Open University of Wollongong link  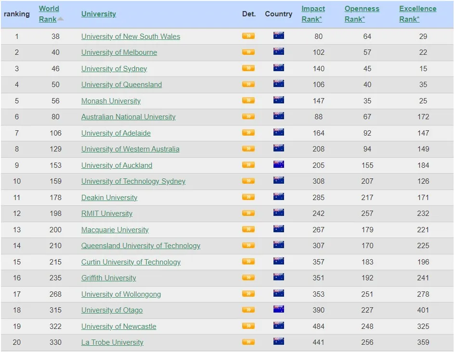tap(121, 294)
